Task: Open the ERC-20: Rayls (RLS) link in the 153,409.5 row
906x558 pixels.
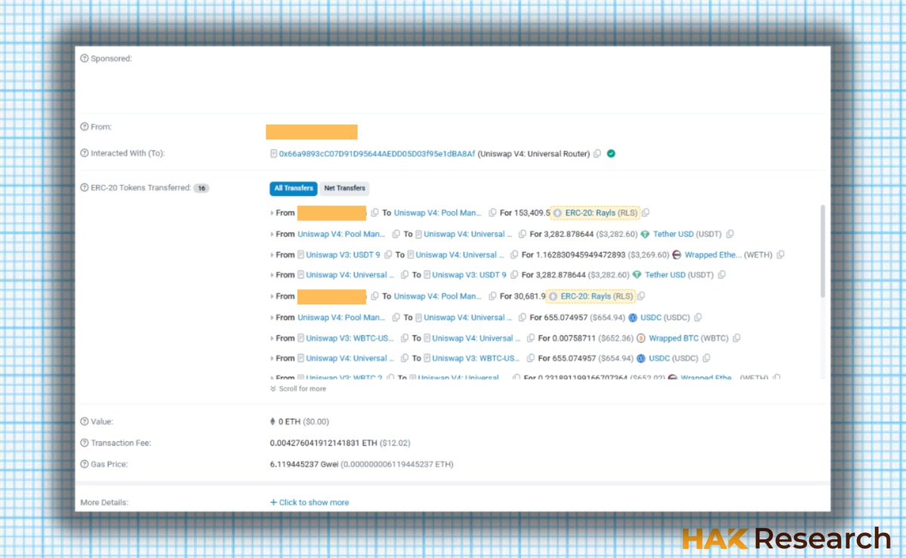Action: coord(601,213)
